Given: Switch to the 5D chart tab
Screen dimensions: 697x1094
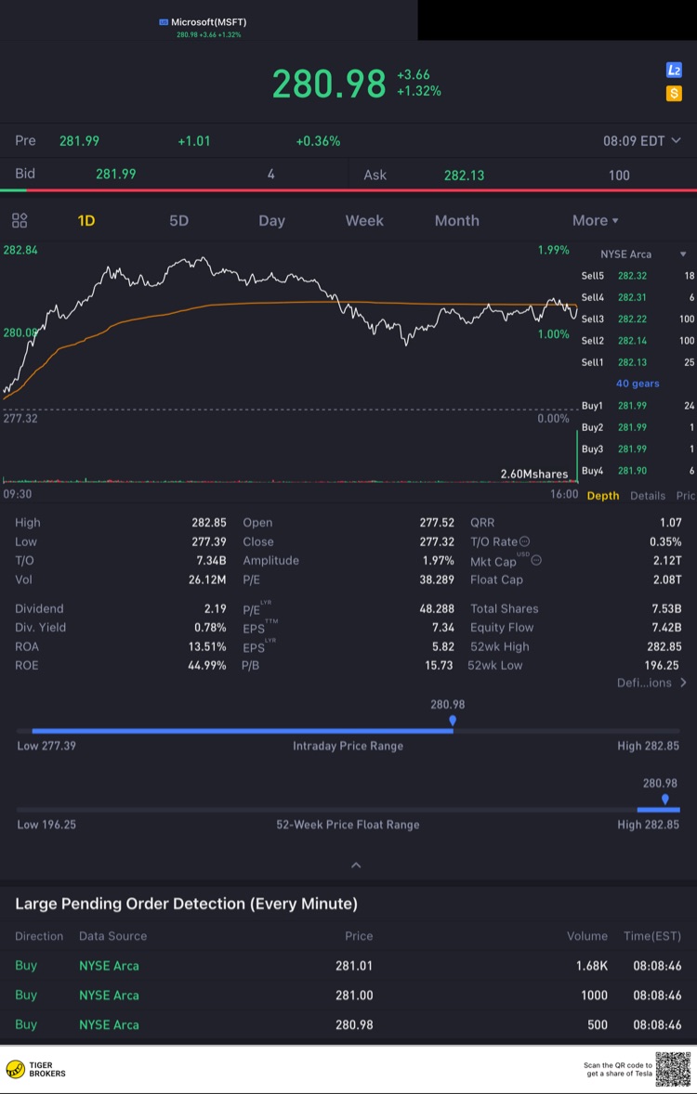Looking at the screenshot, I should (x=178, y=220).
